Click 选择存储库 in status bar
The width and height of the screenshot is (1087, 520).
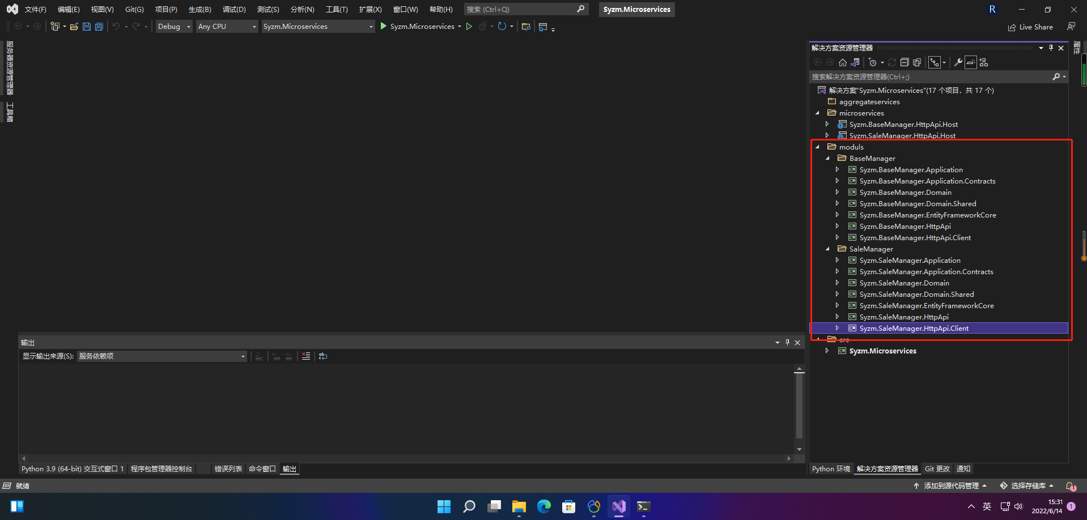[x=1027, y=486]
